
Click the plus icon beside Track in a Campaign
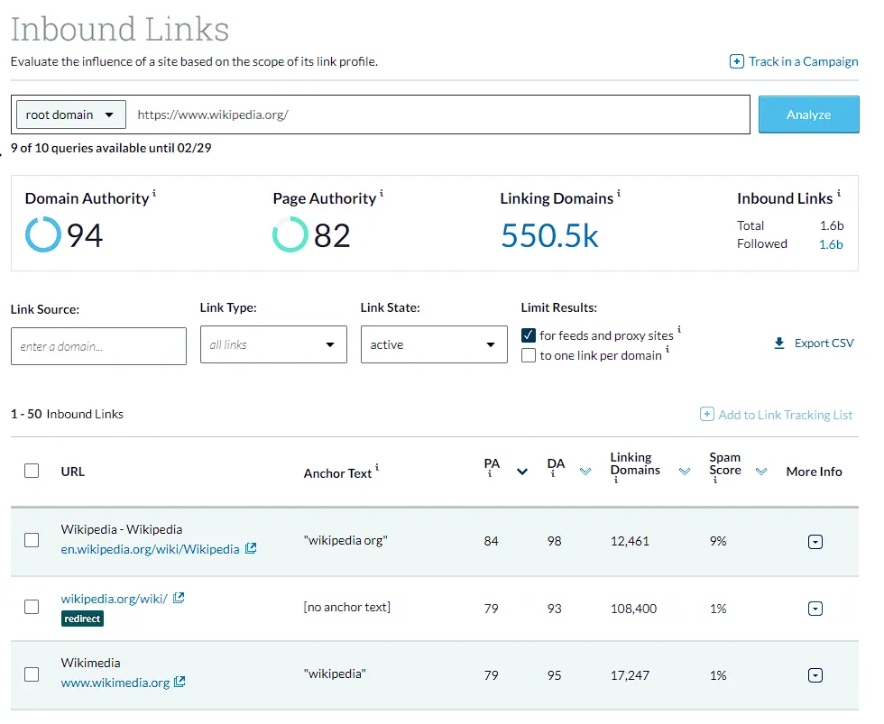736,61
